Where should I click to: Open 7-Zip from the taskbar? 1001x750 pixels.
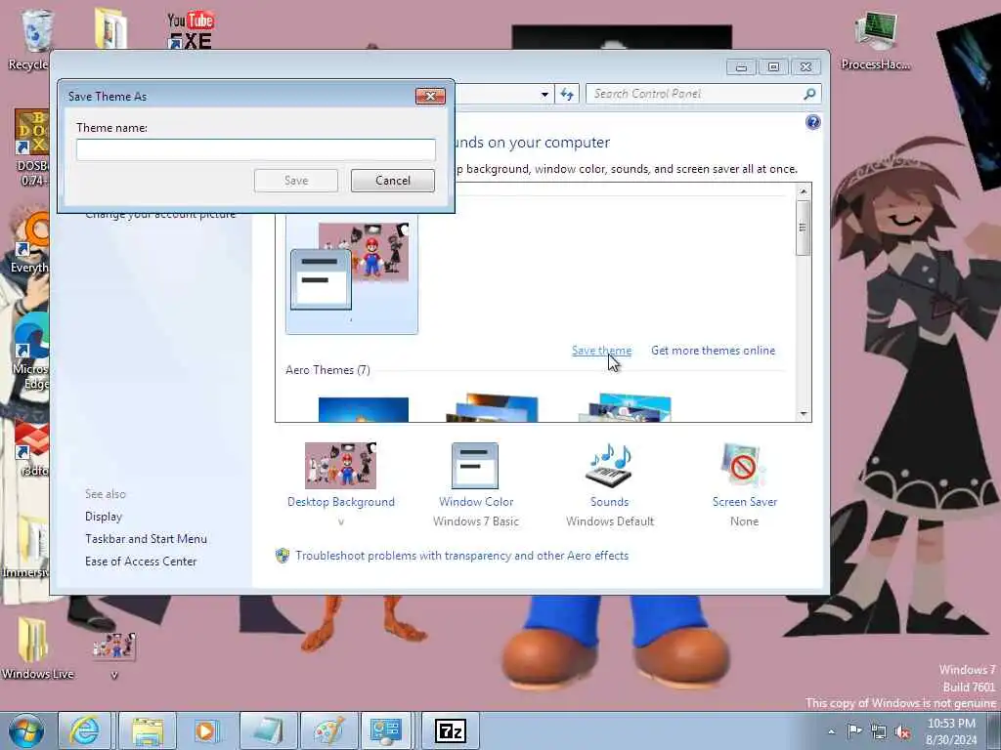coord(450,730)
